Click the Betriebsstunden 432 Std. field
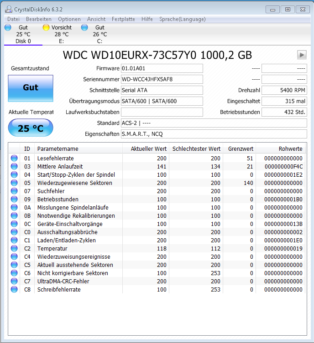 [284, 112]
